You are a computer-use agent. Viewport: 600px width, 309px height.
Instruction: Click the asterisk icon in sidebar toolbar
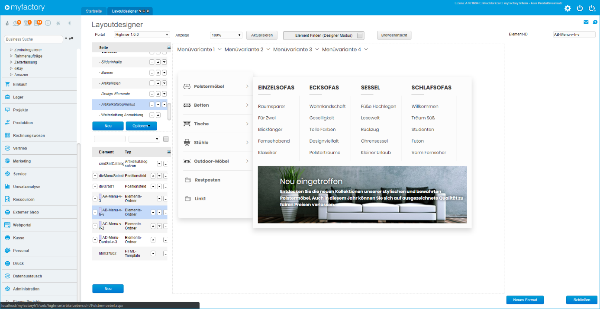coord(58,23)
